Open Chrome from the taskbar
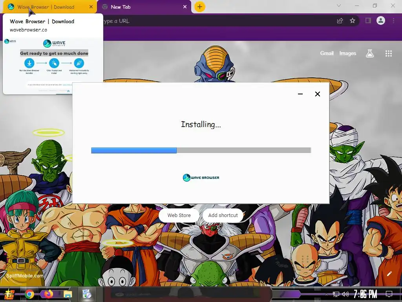The image size is (402, 302). click(x=29, y=294)
